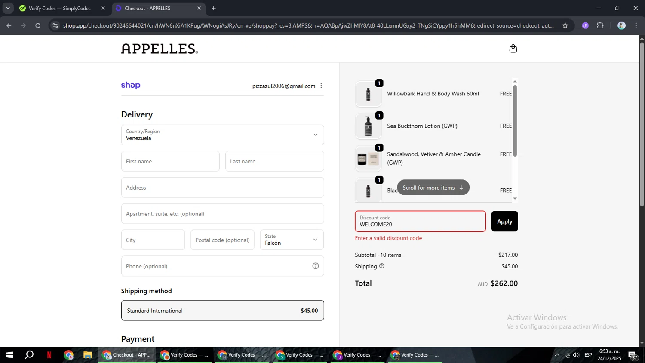
Task: Focus the City field
Action: (x=153, y=240)
